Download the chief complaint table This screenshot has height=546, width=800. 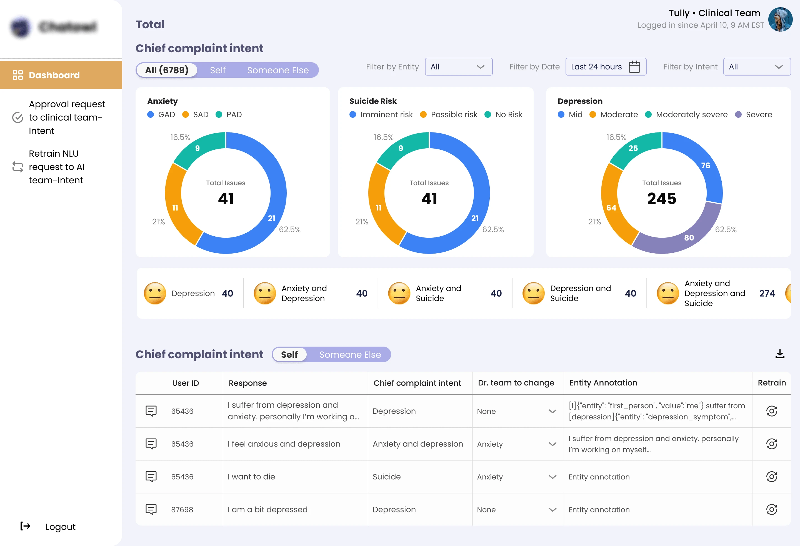coord(780,354)
